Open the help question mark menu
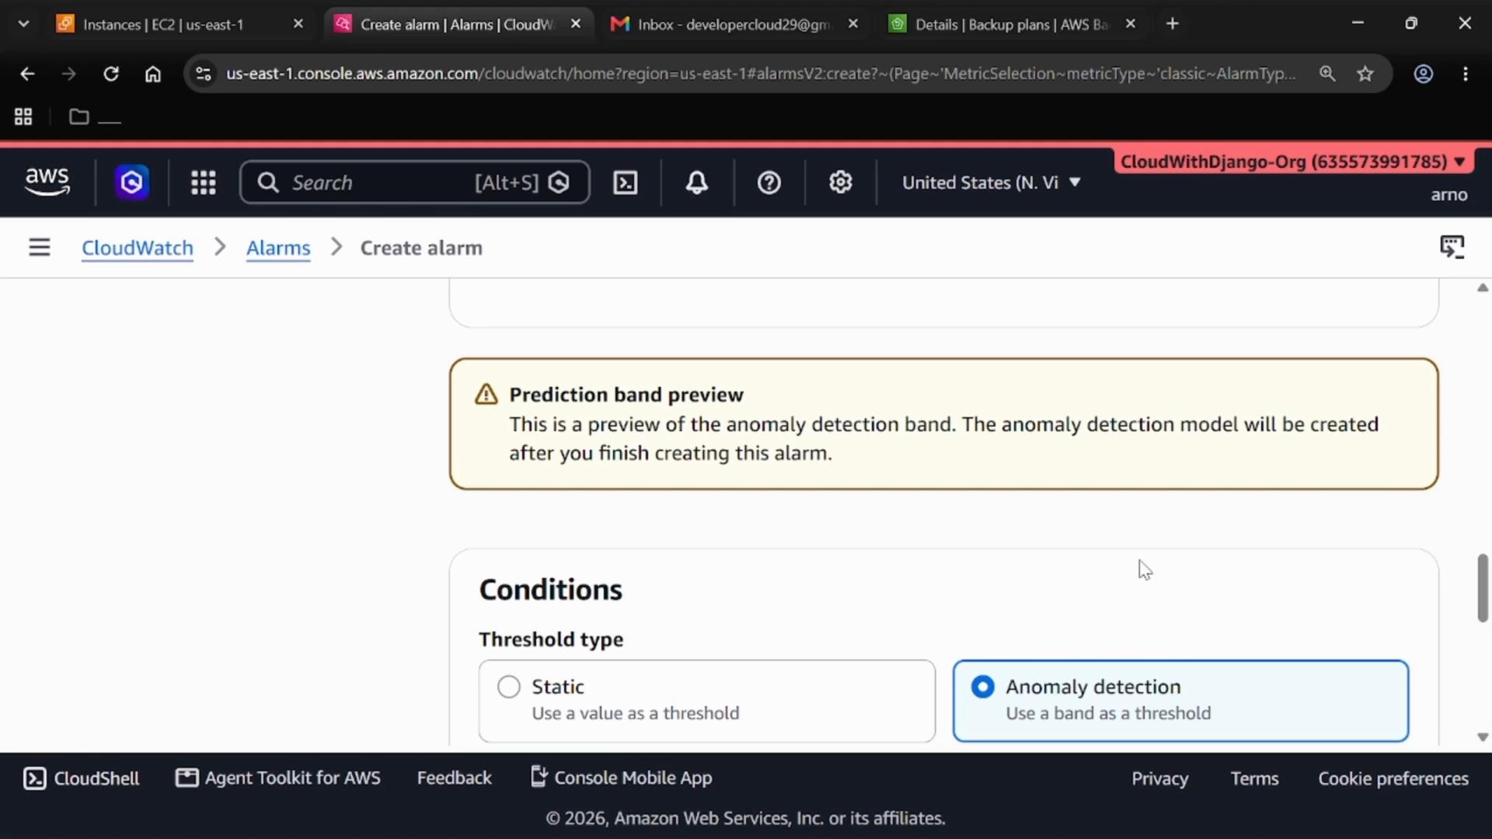Screen dimensions: 1492x839 [769, 183]
